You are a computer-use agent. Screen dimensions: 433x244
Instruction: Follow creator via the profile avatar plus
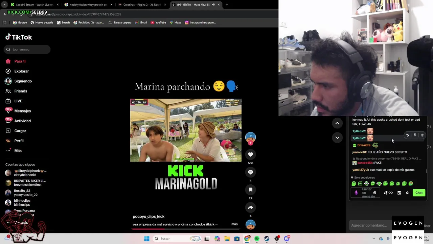click(250, 143)
